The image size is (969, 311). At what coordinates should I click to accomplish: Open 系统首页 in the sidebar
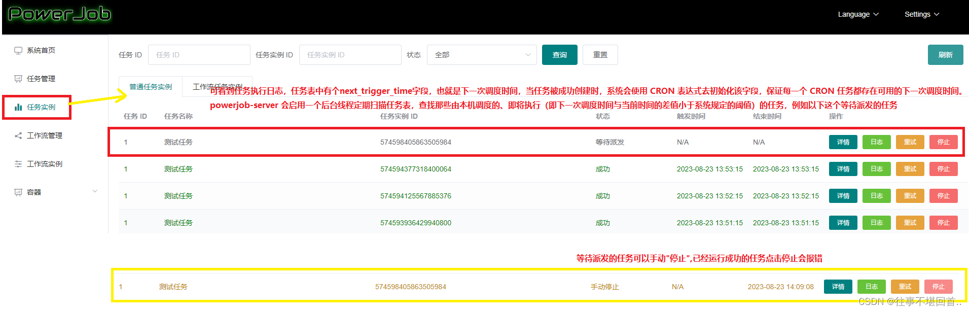pyautogui.click(x=41, y=50)
